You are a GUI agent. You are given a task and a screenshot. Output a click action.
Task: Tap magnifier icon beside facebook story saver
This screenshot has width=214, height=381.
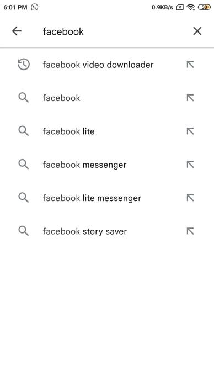click(24, 231)
